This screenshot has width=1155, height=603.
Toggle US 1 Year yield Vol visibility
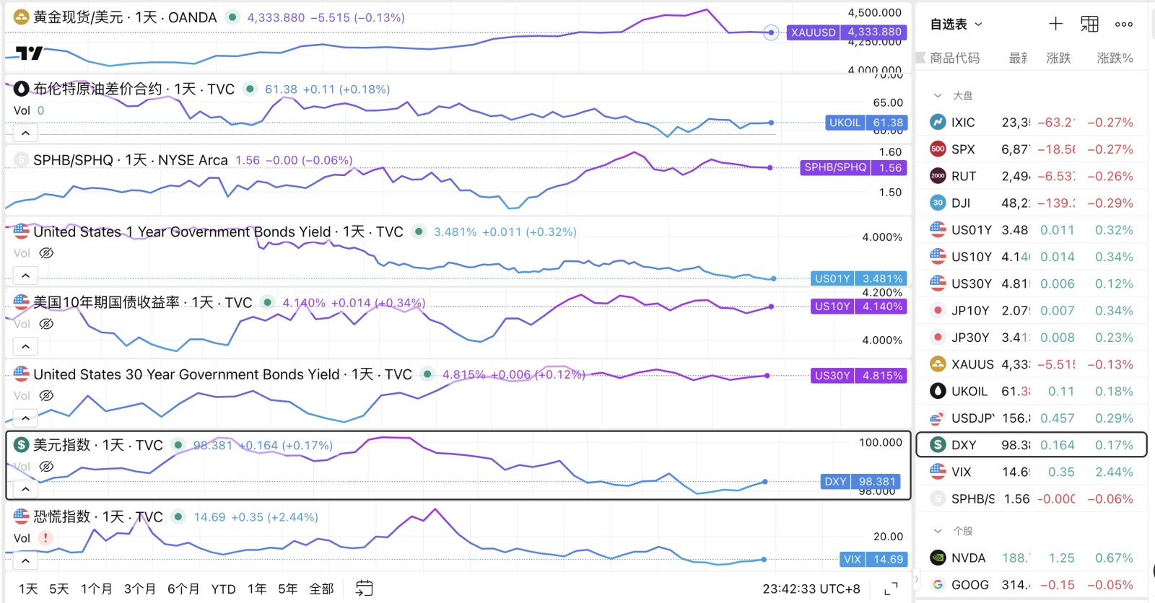[x=46, y=253]
